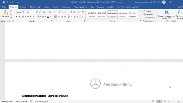Increase font size with the A-up icon
The width and height of the screenshot is (183, 103).
(37, 12)
